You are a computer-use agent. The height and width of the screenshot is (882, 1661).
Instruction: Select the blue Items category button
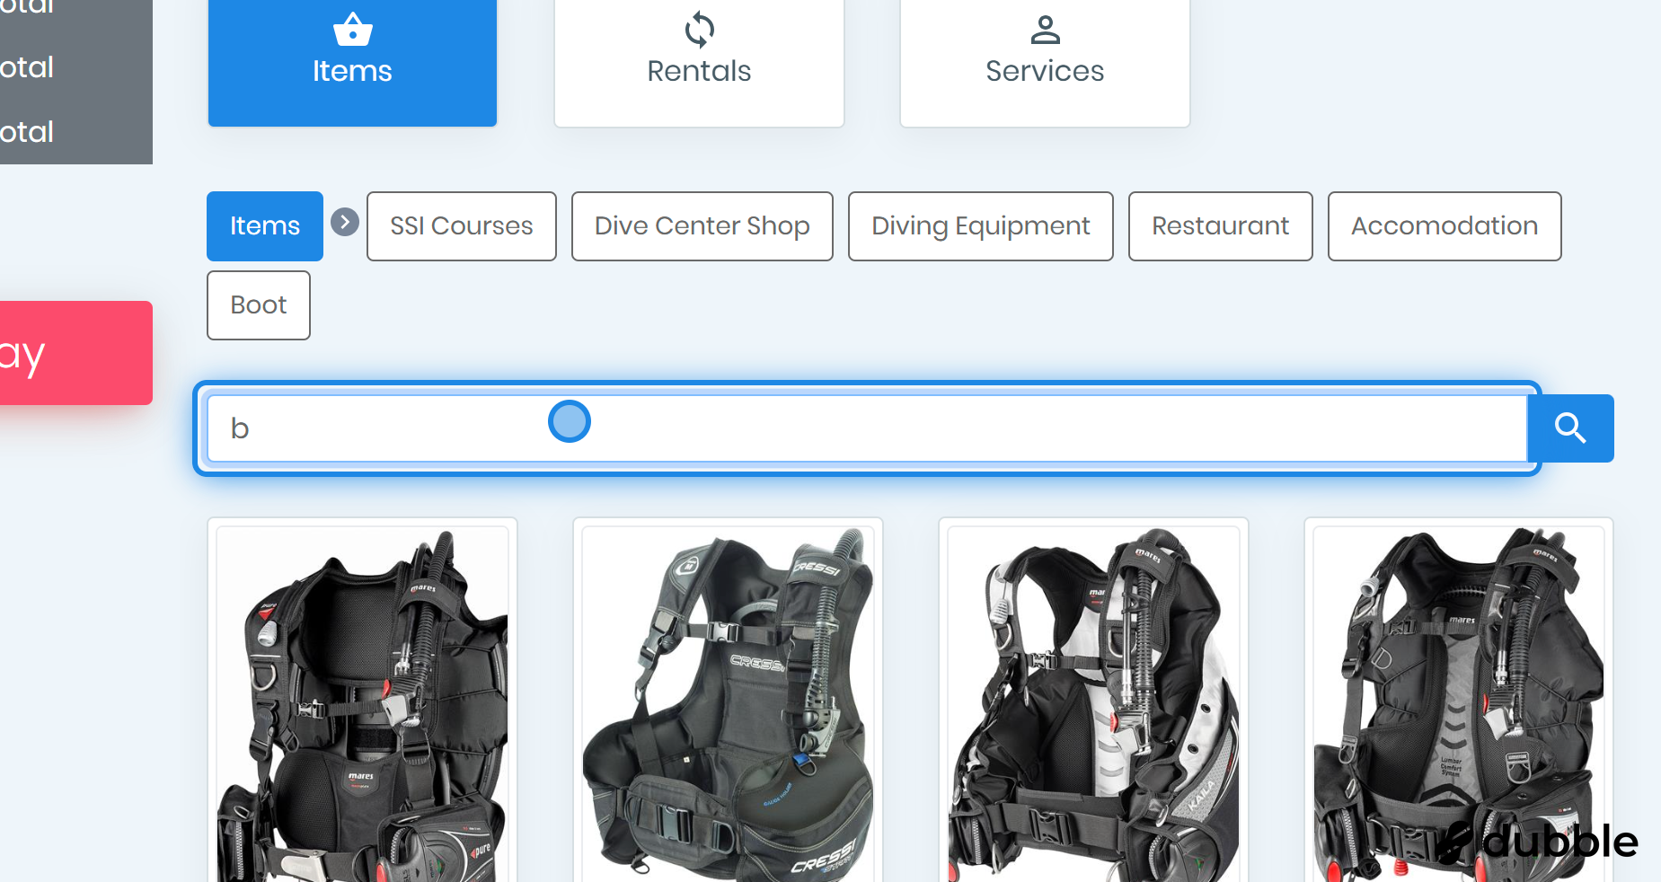265,226
